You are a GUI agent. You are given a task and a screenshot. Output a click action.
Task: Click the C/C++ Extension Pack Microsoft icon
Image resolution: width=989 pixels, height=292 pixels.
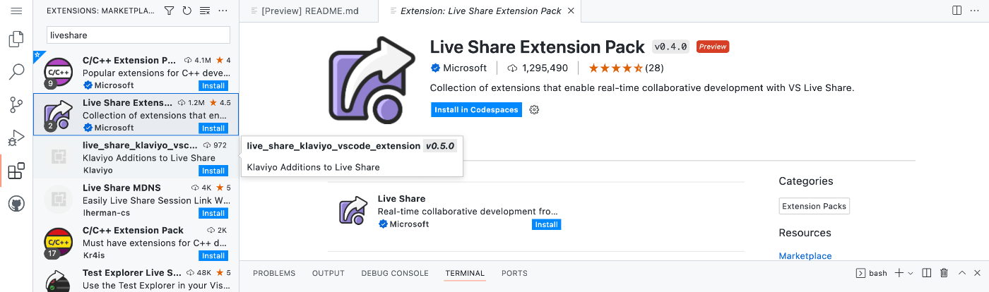pos(58,72)
